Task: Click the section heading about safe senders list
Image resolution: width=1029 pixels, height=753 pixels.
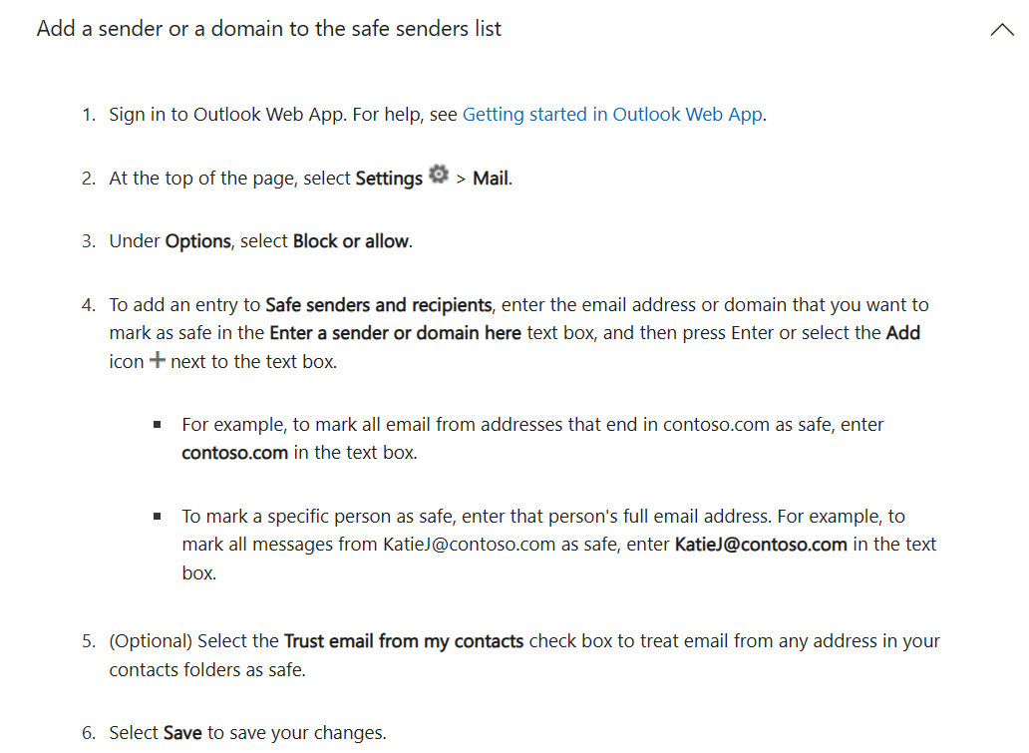Action: (x=268, y=29)
